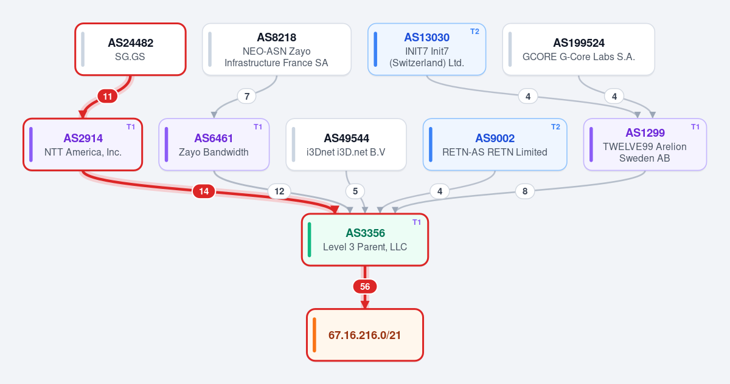This screenshot has height=384, width=730.
Task: Click the AS9002 RETN Limited node
Action: pyautogui.click(x=495, y=145)
